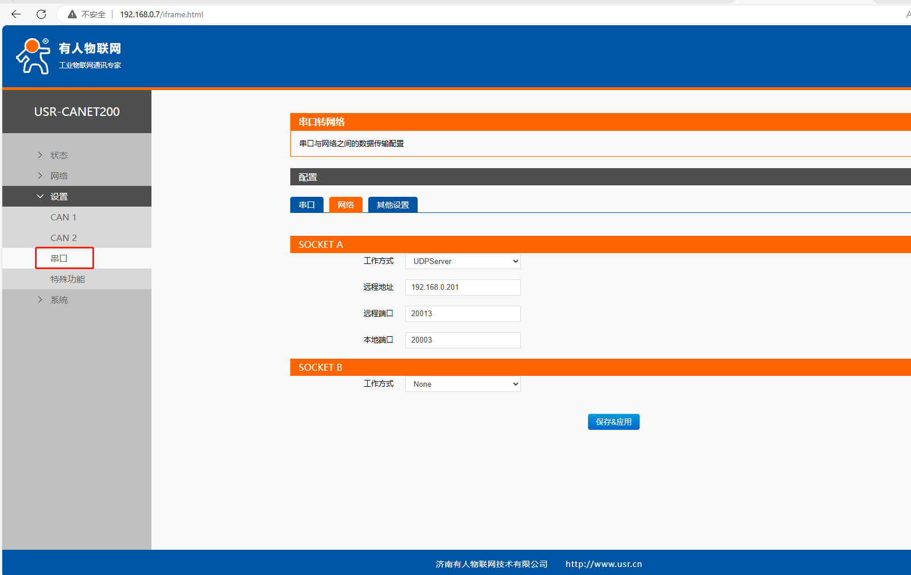The width and height of the screenshot is (911, 575).
Task: Expand the 网络 sidebar section
Action: [x=59, y=176]
